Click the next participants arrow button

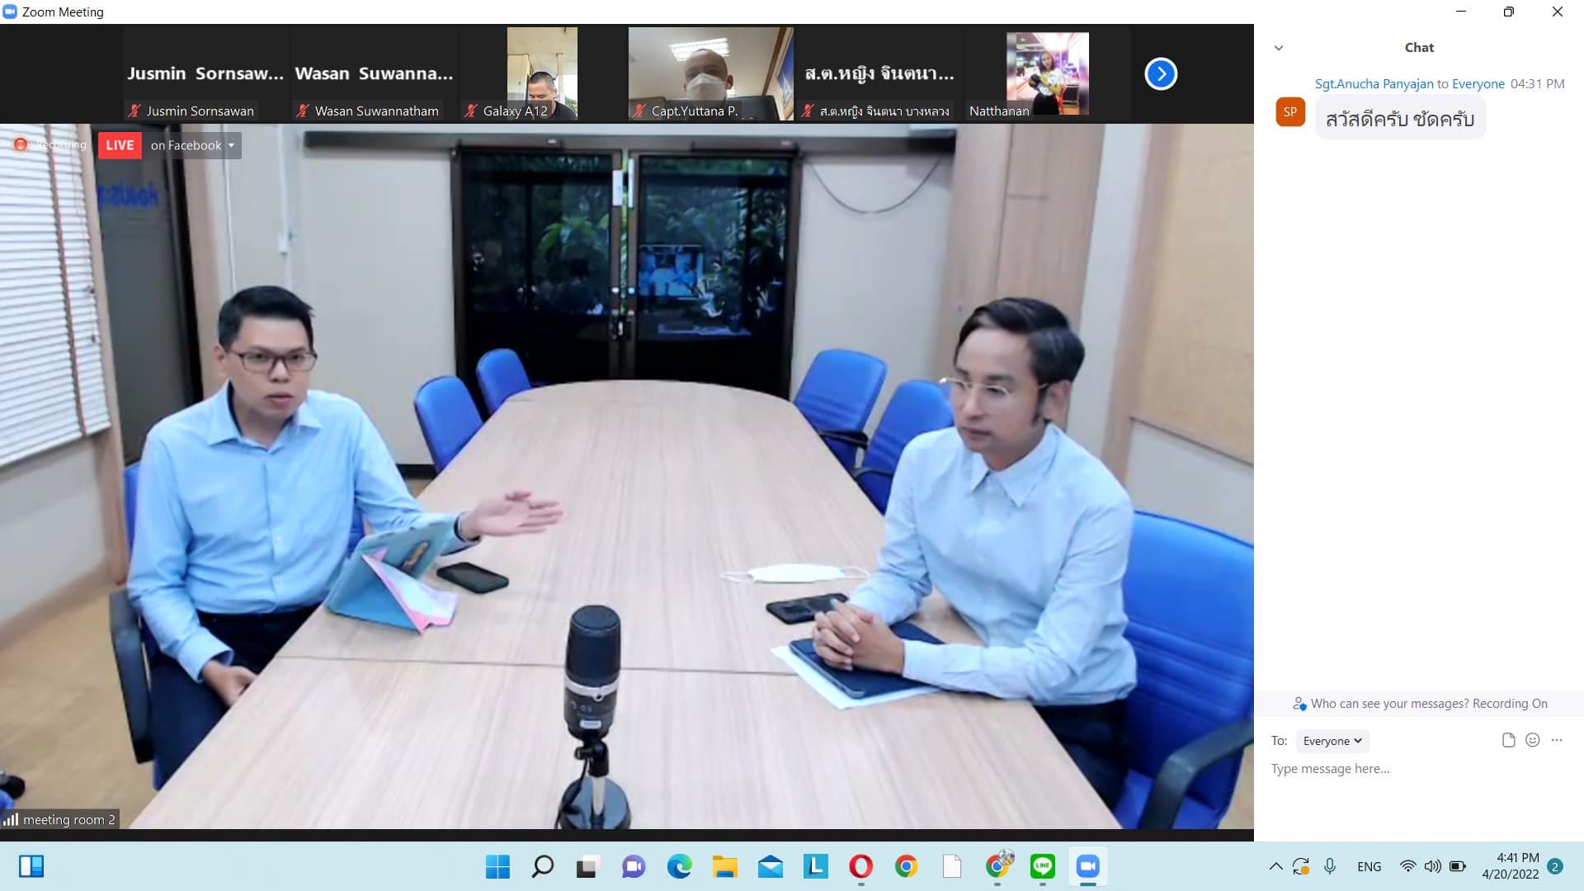tap(1160, 74)
